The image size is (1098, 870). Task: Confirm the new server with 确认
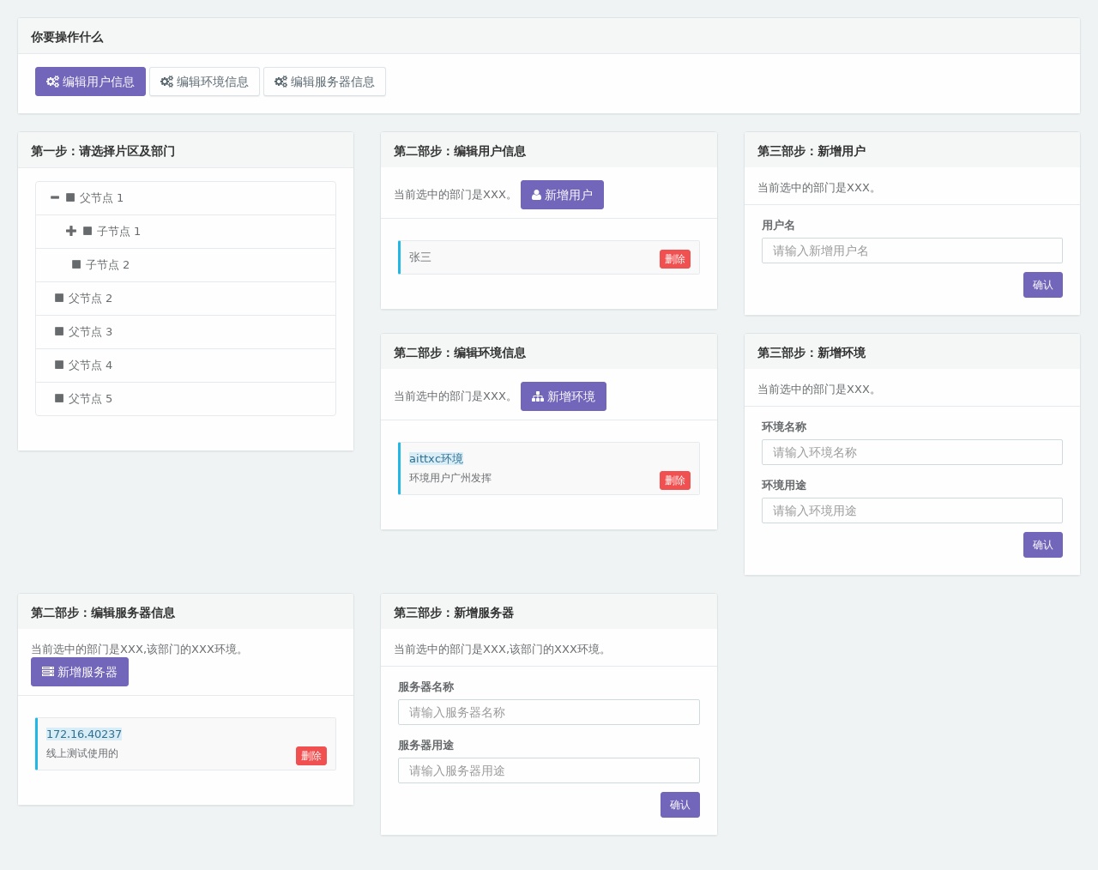[x=679, y=805]
